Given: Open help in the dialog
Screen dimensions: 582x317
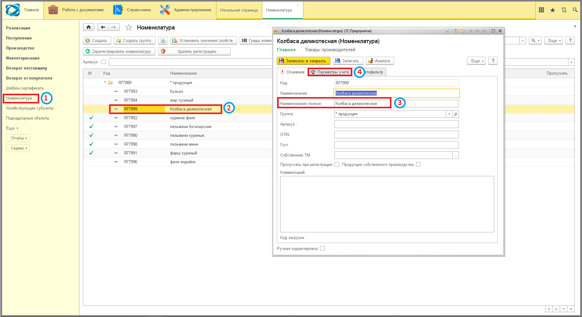Looking at the screenshot, I should point(493,61).
